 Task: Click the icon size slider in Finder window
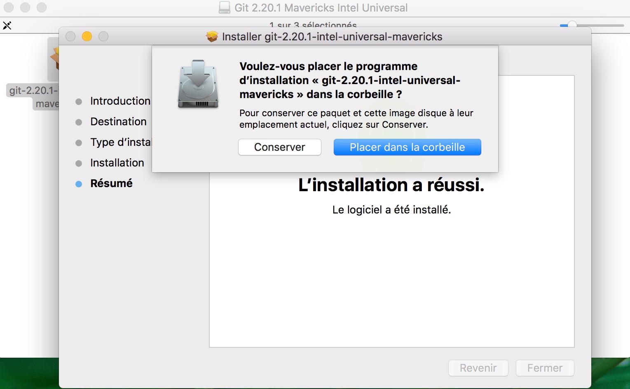pyautogui.click(x=592, y=25)
